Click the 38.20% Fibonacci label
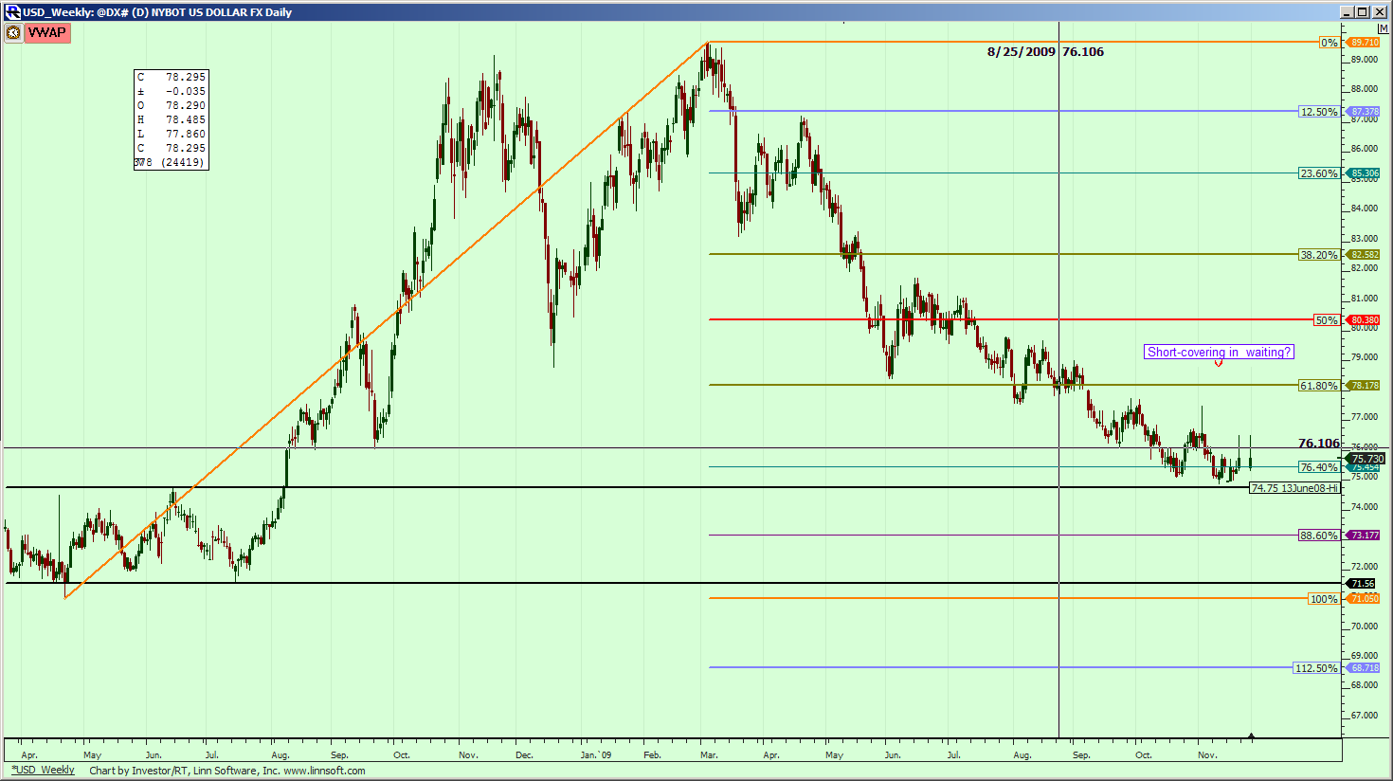 point(1319,255)
